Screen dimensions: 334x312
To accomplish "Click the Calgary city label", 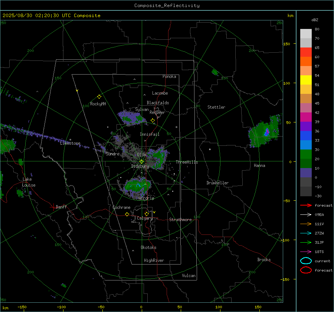I will point(145,218).
